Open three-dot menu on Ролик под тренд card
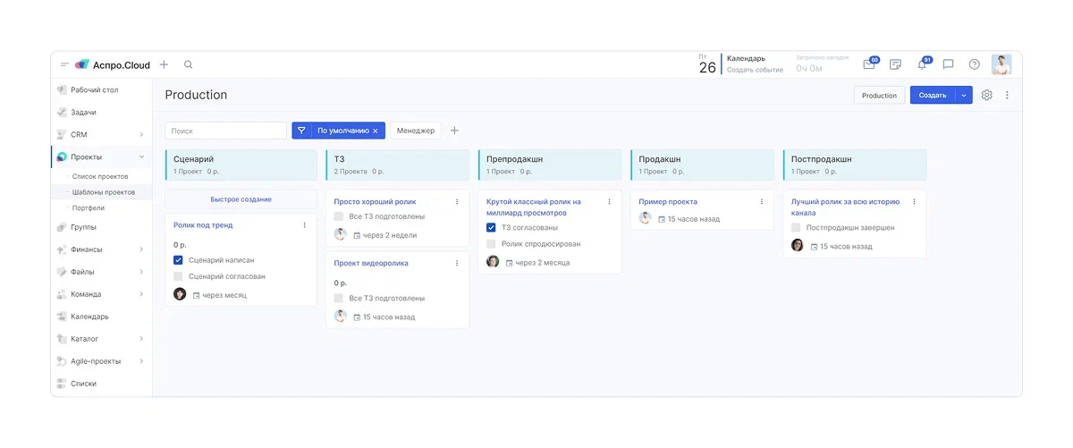The width and height of the screenshot is (1073, 448). 304,225
